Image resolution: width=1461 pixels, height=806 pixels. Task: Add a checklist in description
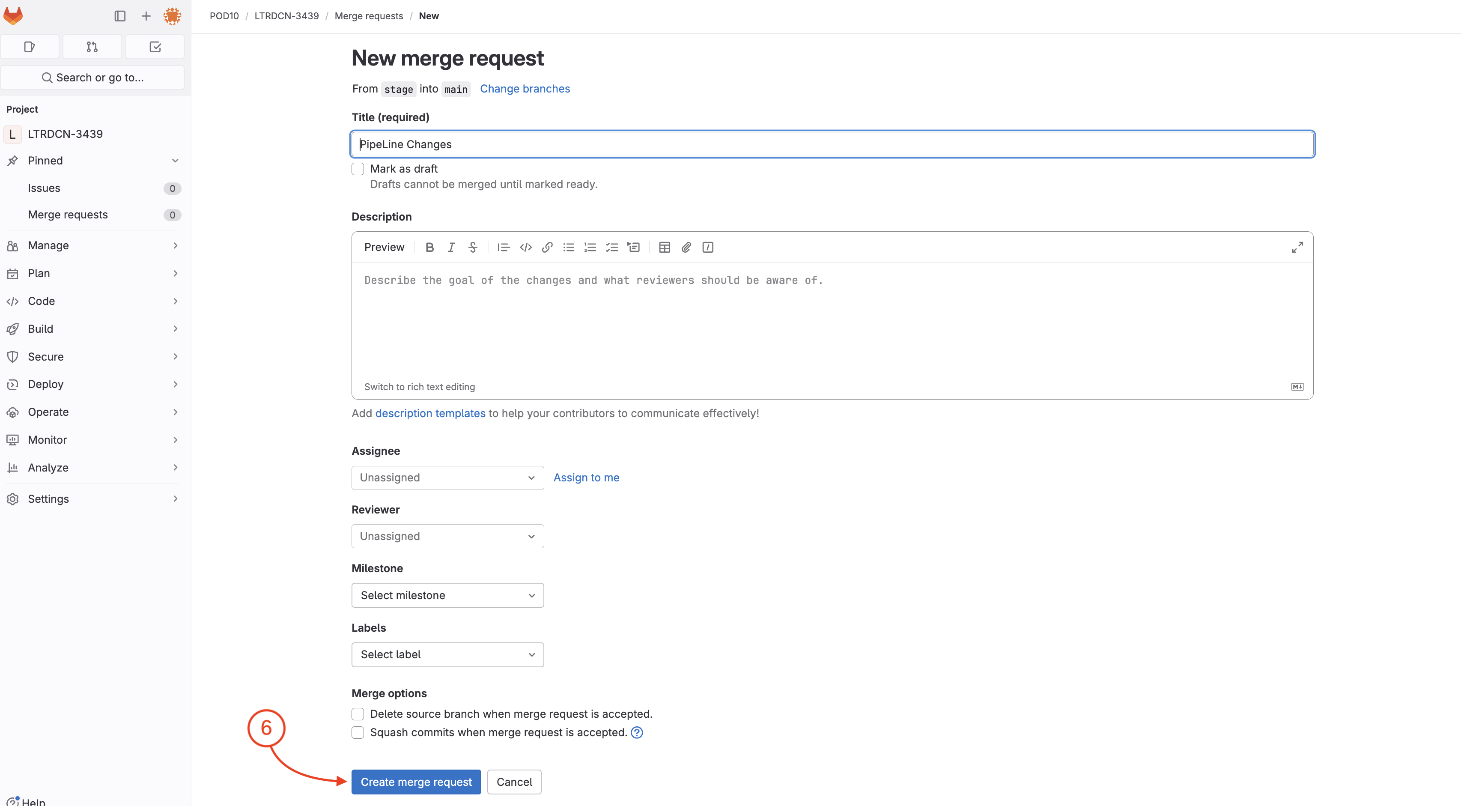click(611, 247)
